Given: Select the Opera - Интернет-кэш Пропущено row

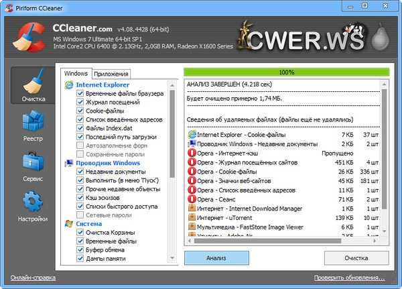Looking at the screenshot, I should click(283, 154).
